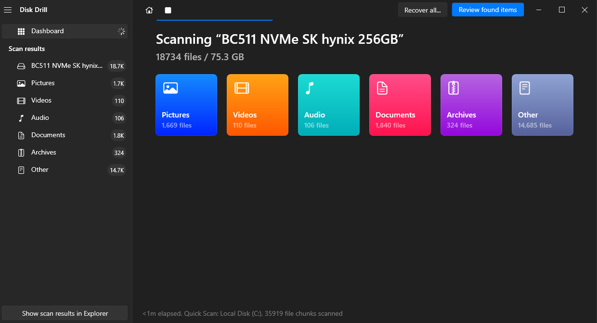This screenshot has height=323, width=597.
Task: Click the 106 badge beside Audio
Action: click(119, 118)
